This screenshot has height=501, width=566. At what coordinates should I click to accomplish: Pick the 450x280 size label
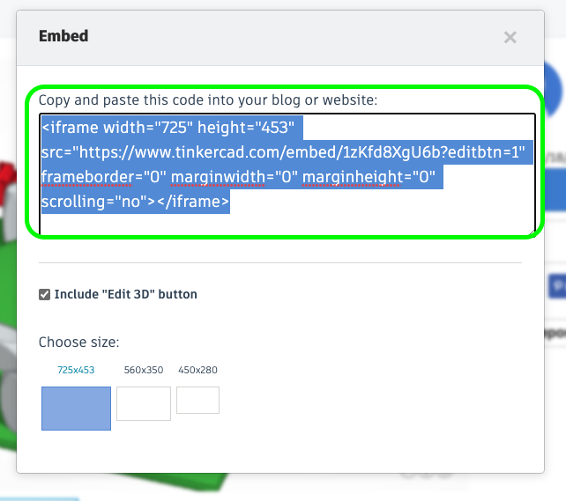coord(197,370)
